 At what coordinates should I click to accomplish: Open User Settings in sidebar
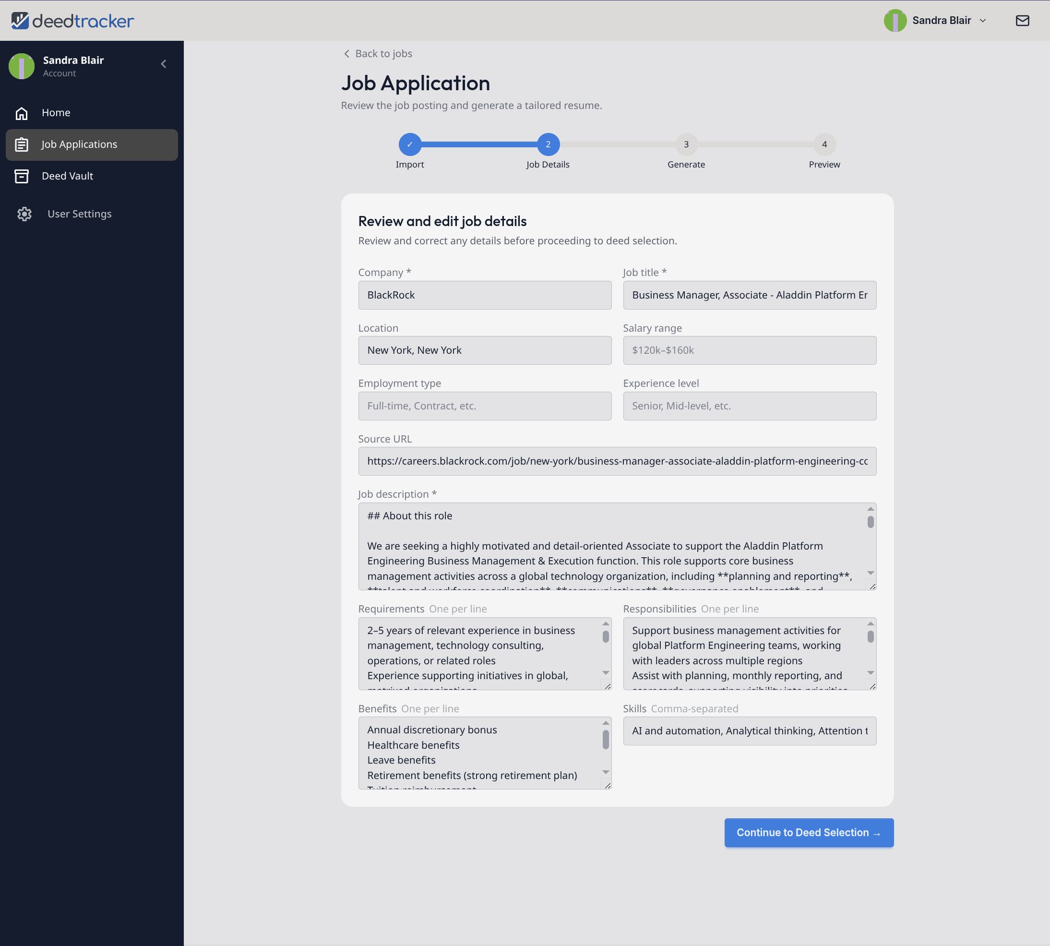pyautogui.click(x=92, y=214)
